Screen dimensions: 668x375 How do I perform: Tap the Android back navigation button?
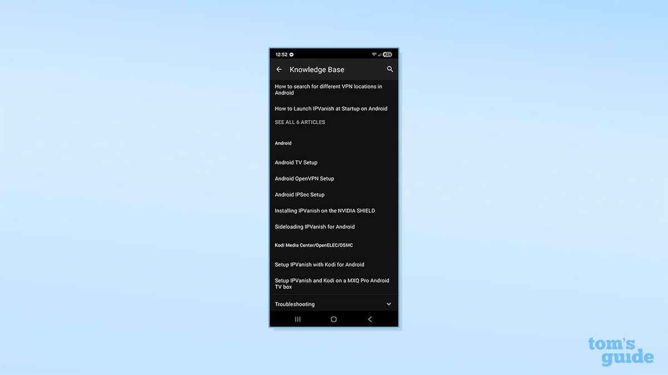(x=370, y=319)
